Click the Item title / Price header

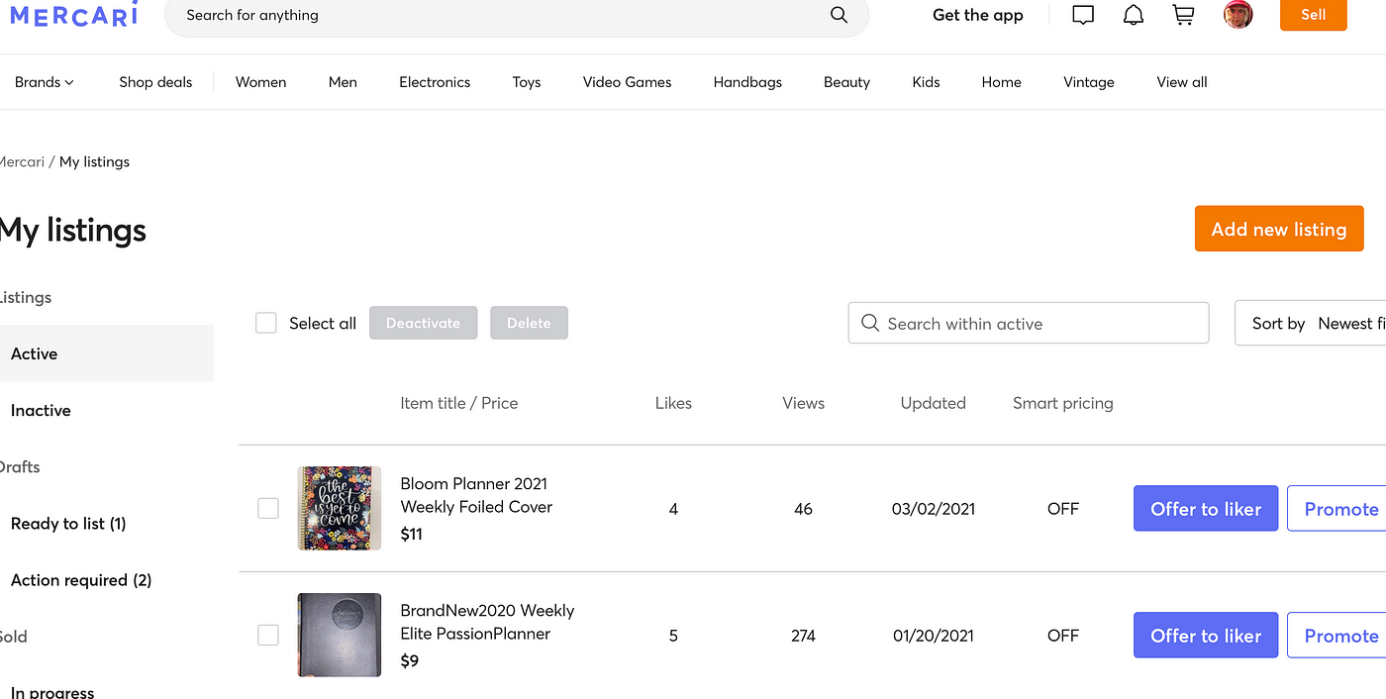[459, 403]
